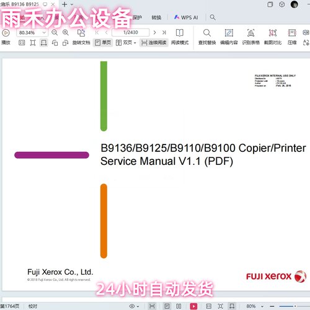Adjust the zoom slider handle in status bar
Screen dimensions: 310x310
295,306
